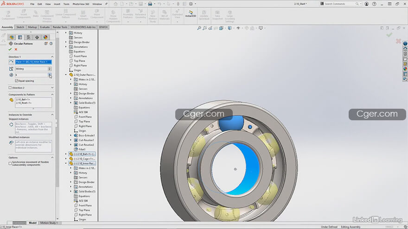
Task: Accept the Circular Pattern with green checkmark
Action: pos(10,50)
